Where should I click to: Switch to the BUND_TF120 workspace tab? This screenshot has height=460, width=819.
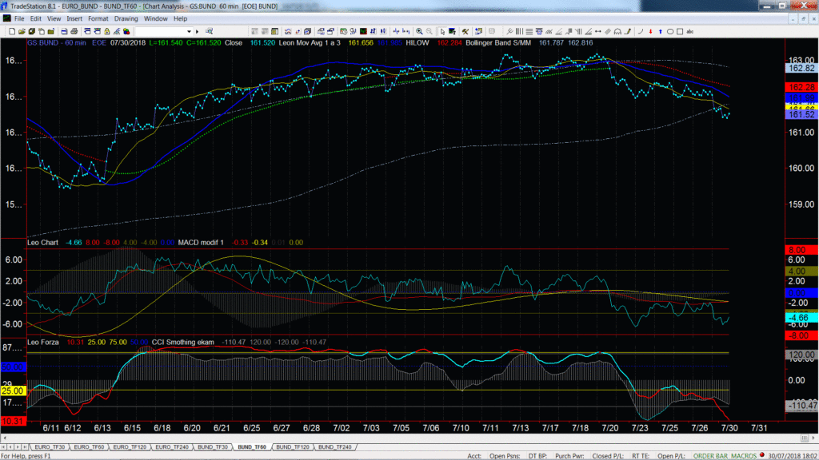[x=293, y=447]
